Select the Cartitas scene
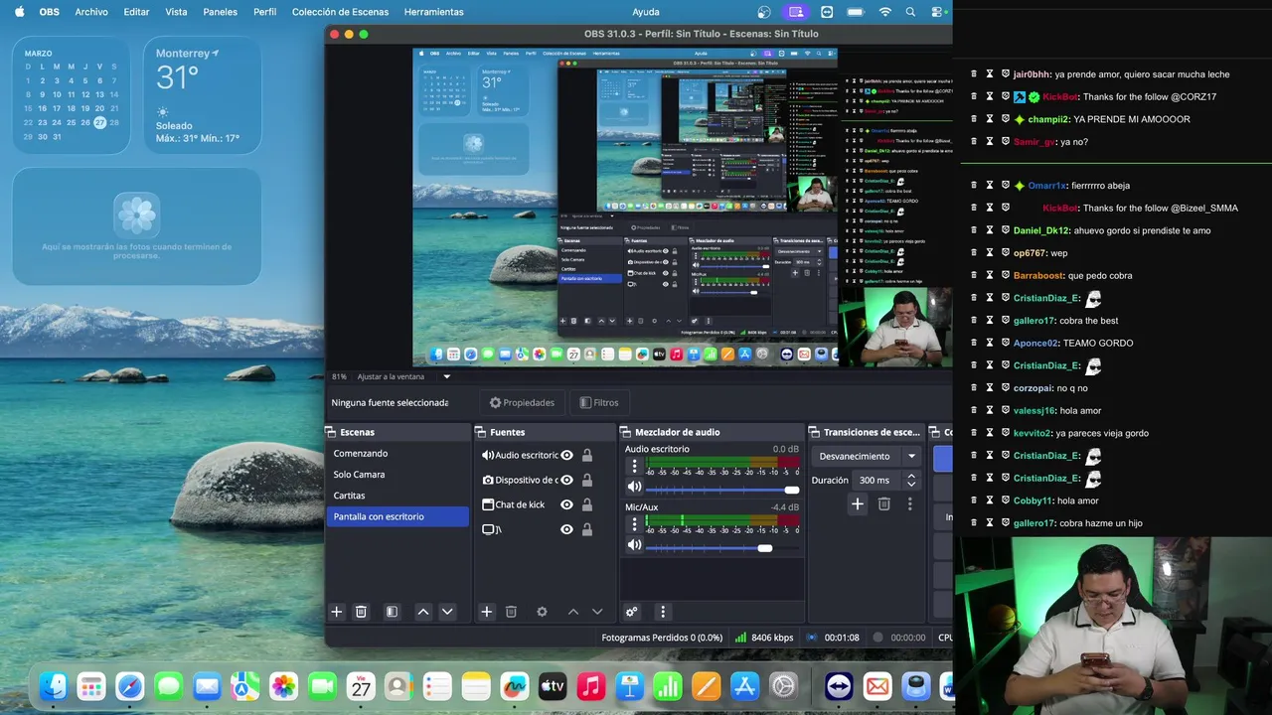Image resolution: width=1272 pixels, height=715 pixels. [x=397, y=495]
